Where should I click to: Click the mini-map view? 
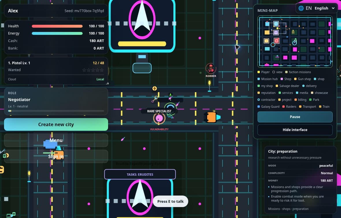[x=295, y=41]
